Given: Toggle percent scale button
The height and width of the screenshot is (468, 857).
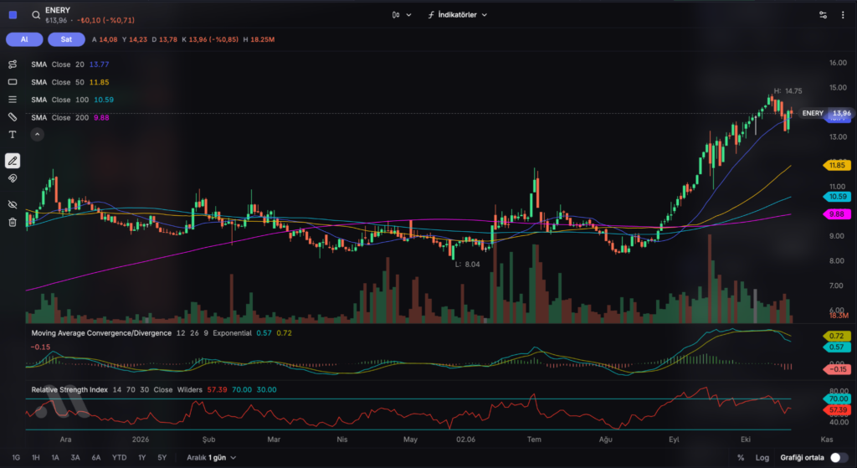Looking at the screenshot, I should point(741,458).
